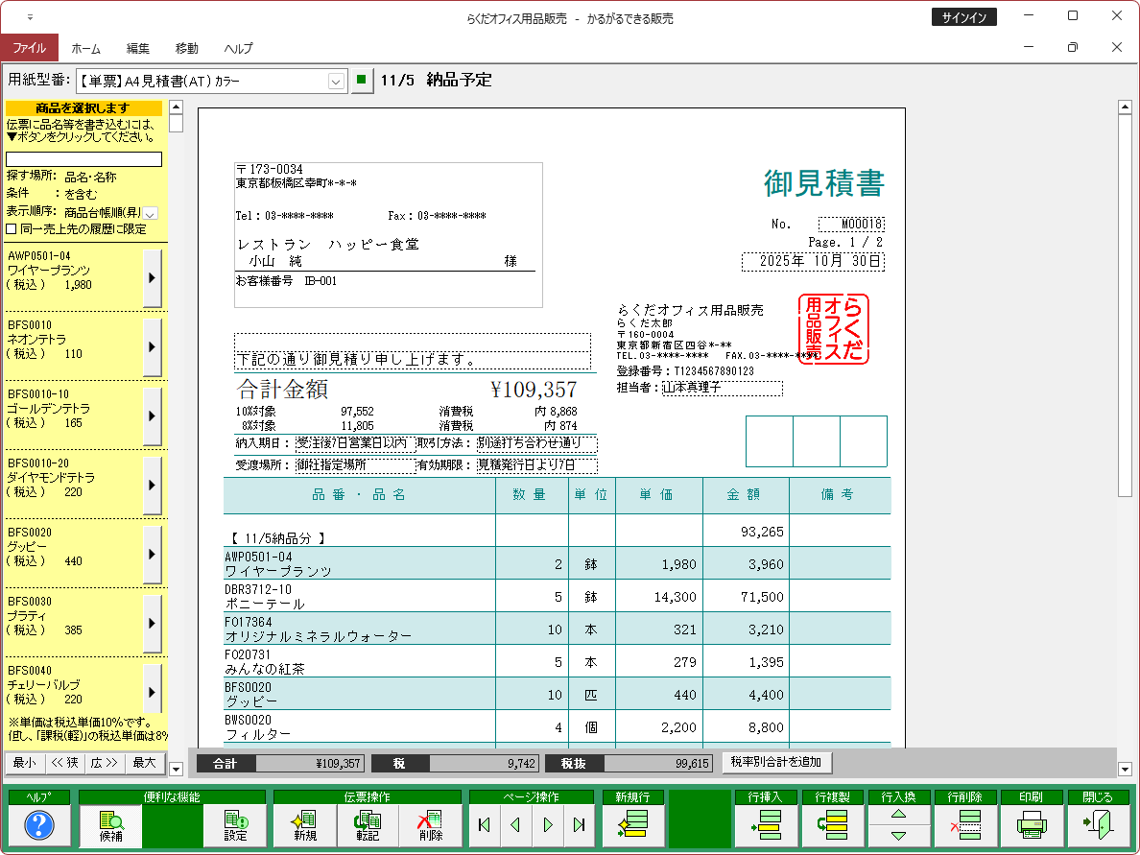Expand the ワイヤープランツ product arrow button

(152, 278)
